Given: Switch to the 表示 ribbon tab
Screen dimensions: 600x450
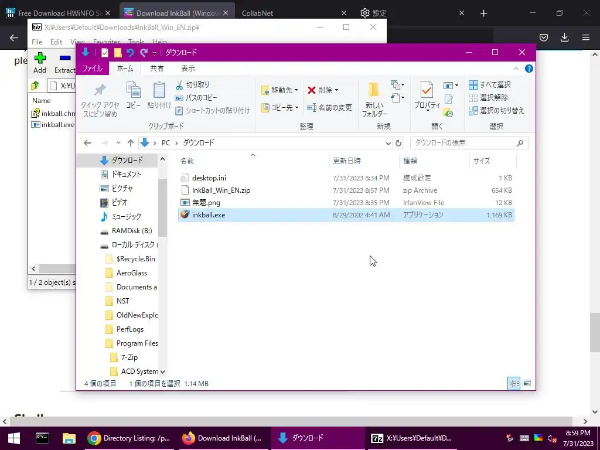Looking at the screenshot, I should click(x=188, y=69).
